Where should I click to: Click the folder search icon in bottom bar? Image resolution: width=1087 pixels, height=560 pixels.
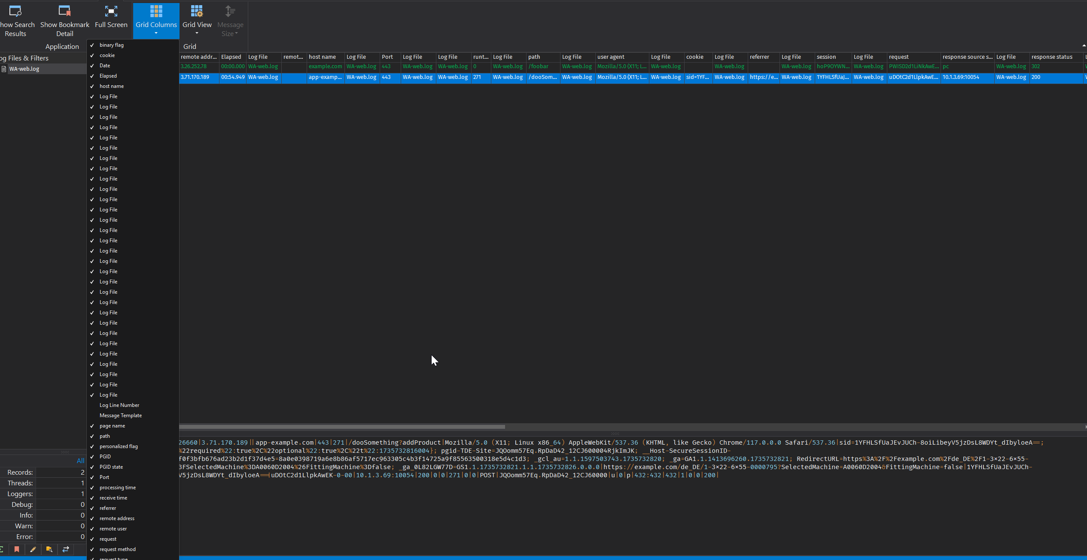click(49, 549)
